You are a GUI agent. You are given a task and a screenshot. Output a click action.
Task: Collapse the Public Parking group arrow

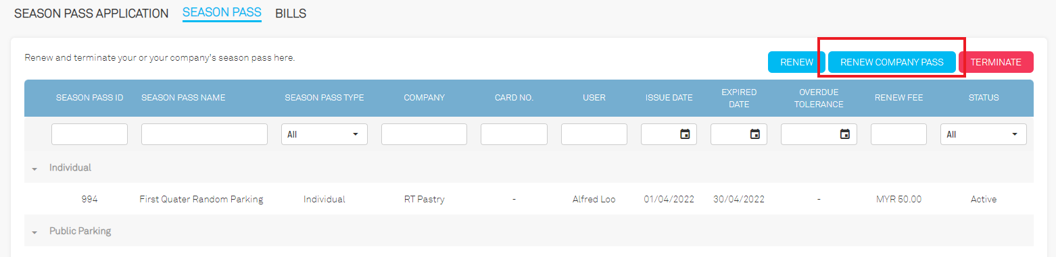point(34,231)
